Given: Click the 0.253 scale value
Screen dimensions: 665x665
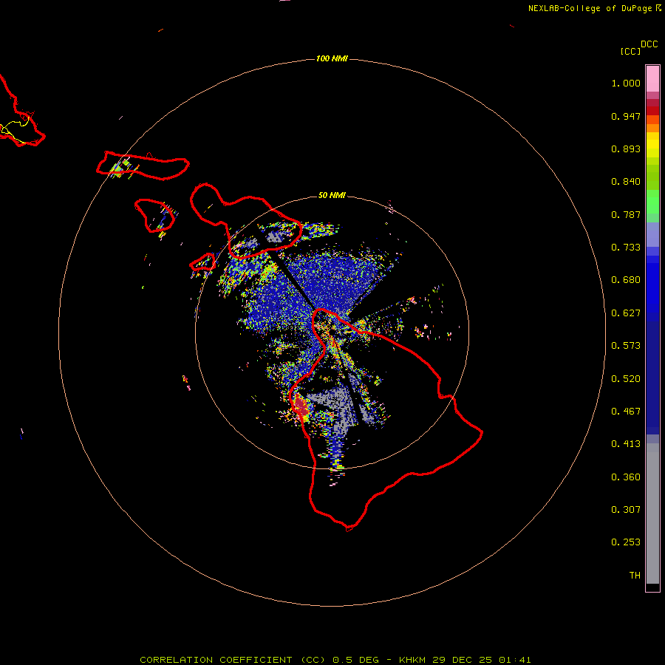Looking at the screenshot, I should (x=626, y=542).
